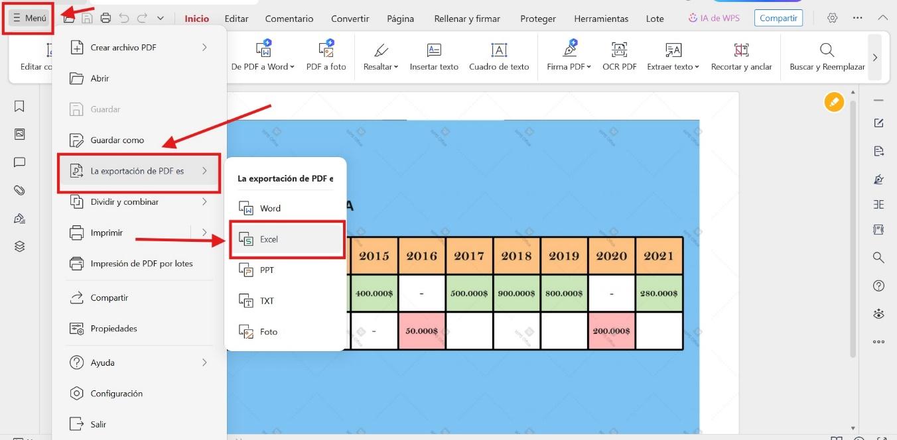Image resolution: width=897 pixels, height=440 pixels.
Task: Click the attachments paperclip icon
Action: (19, 190)
